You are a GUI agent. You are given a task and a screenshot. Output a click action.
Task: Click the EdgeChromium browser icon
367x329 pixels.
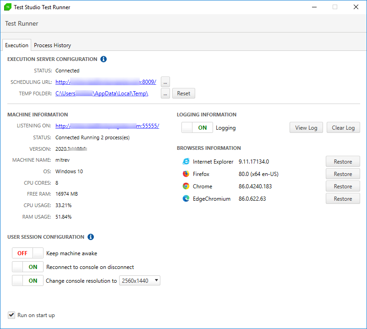(x=186, y=199)
